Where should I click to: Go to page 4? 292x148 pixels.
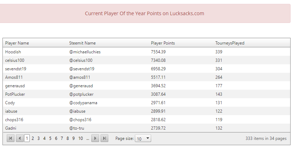click(44, 138)
